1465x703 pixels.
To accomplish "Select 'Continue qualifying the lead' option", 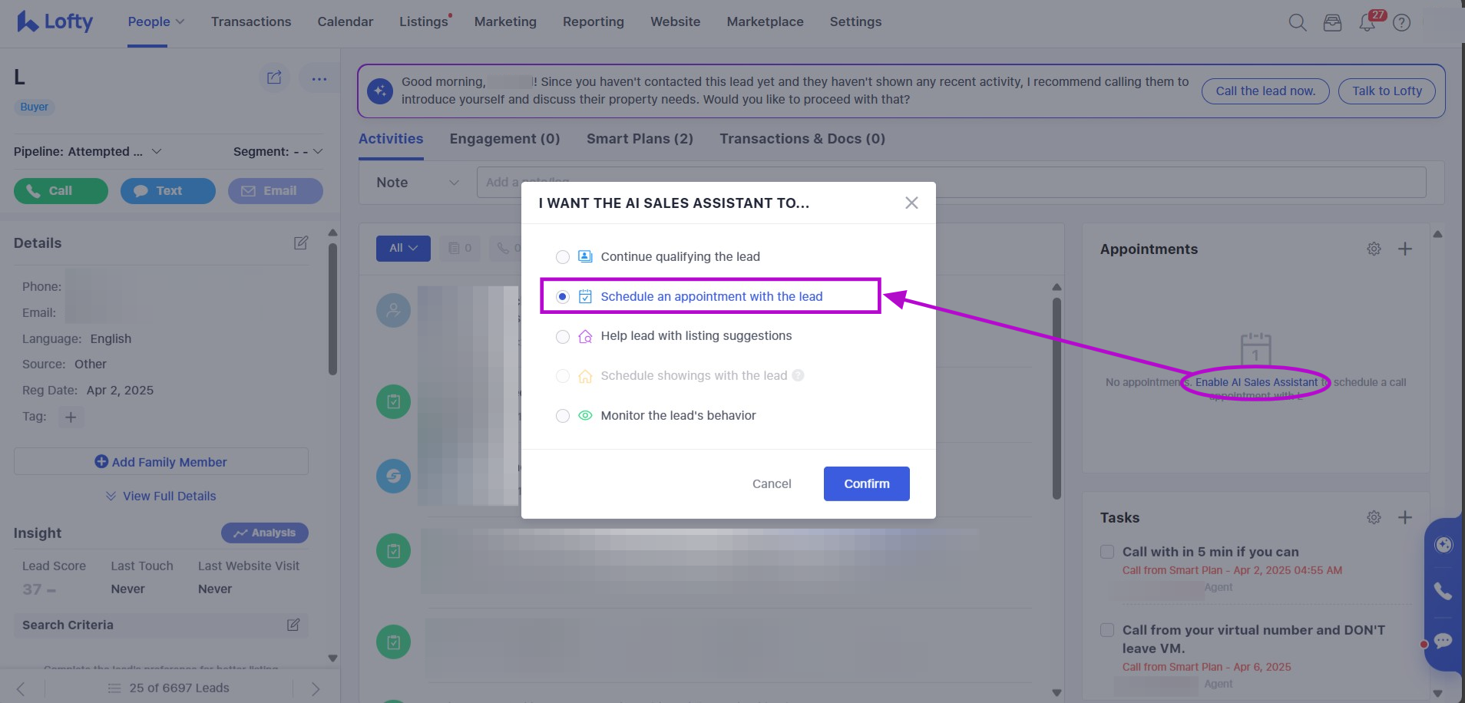I will tap(563, 256).
